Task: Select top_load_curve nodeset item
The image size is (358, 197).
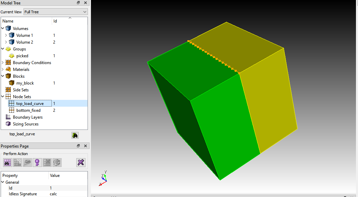Action: [x=30, y=104]
